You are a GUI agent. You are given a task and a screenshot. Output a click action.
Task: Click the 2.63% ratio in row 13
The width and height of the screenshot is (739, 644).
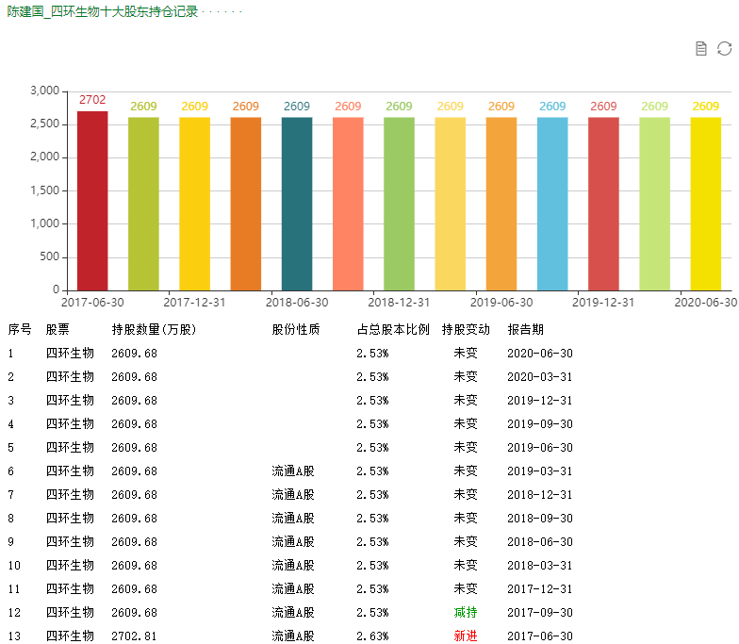(x=372, y=636)
